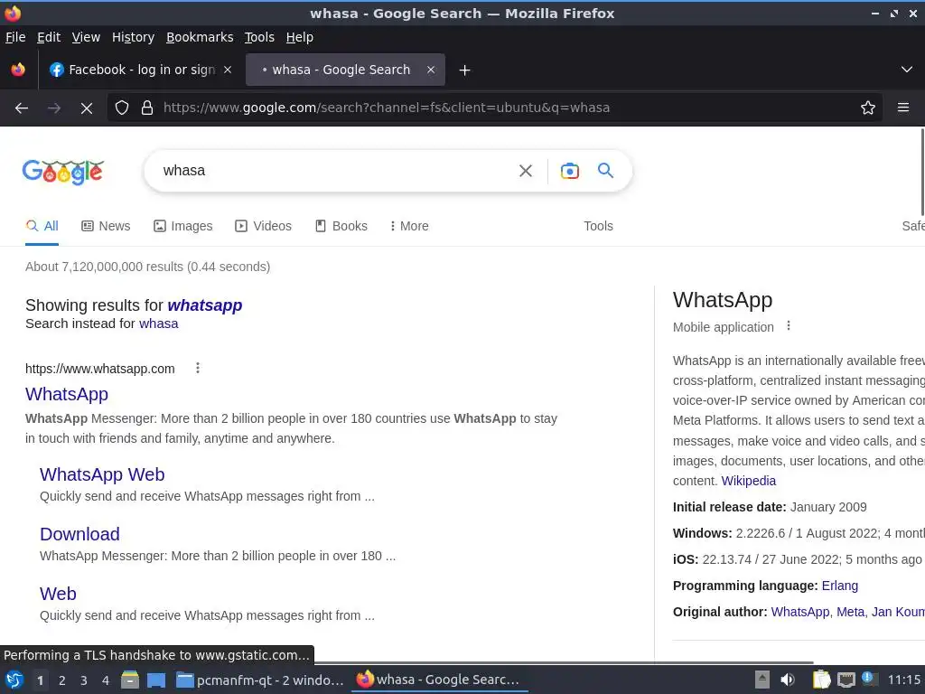Screen dimensions: 925x694
Task: Stop loading the page with the X button
Action: tap(86, 108)
